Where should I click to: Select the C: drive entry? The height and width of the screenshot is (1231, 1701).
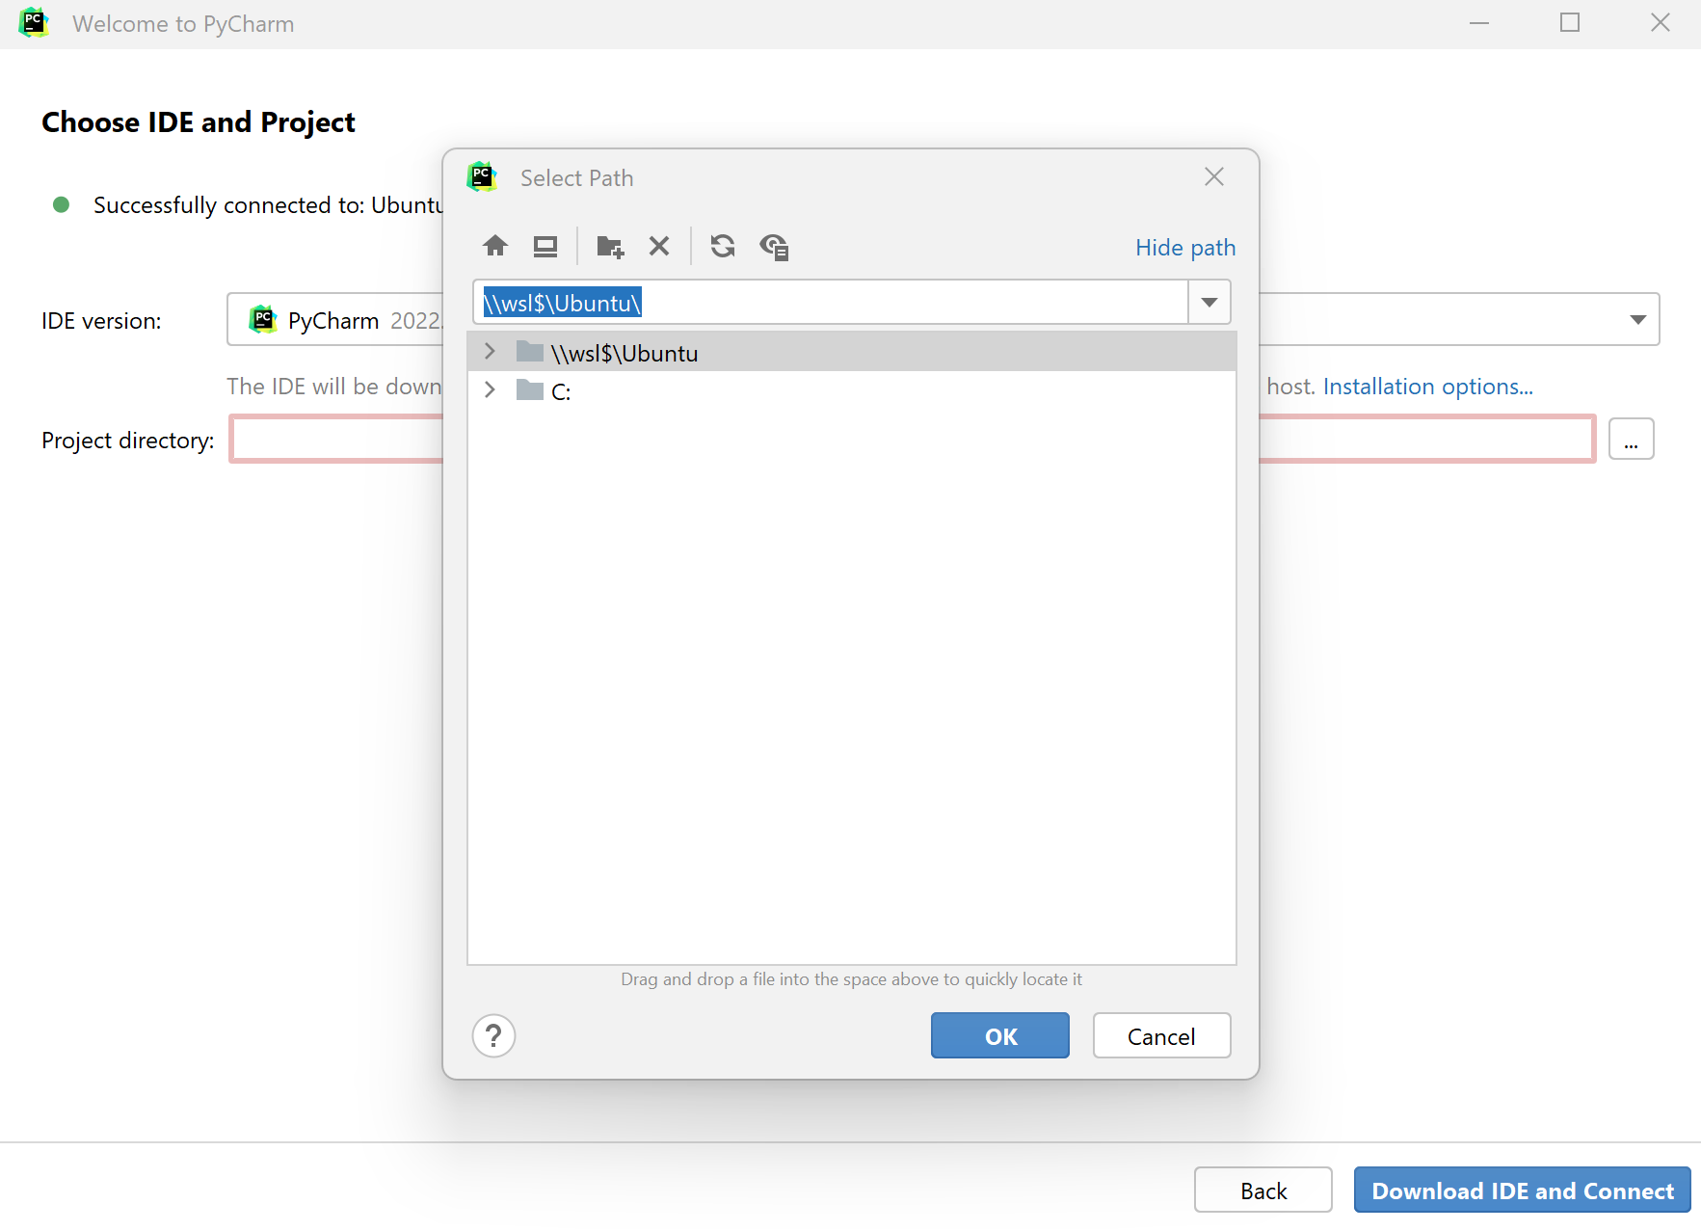click(x=560, y=390)
